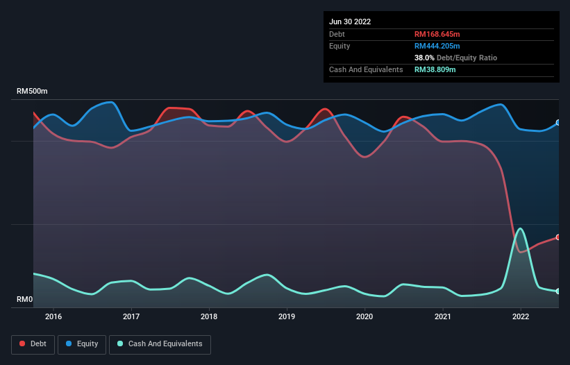Select the teal Cash endpoint marker
Image resolution: width=570 pixels, height=365 pixels.
[558, 291]
